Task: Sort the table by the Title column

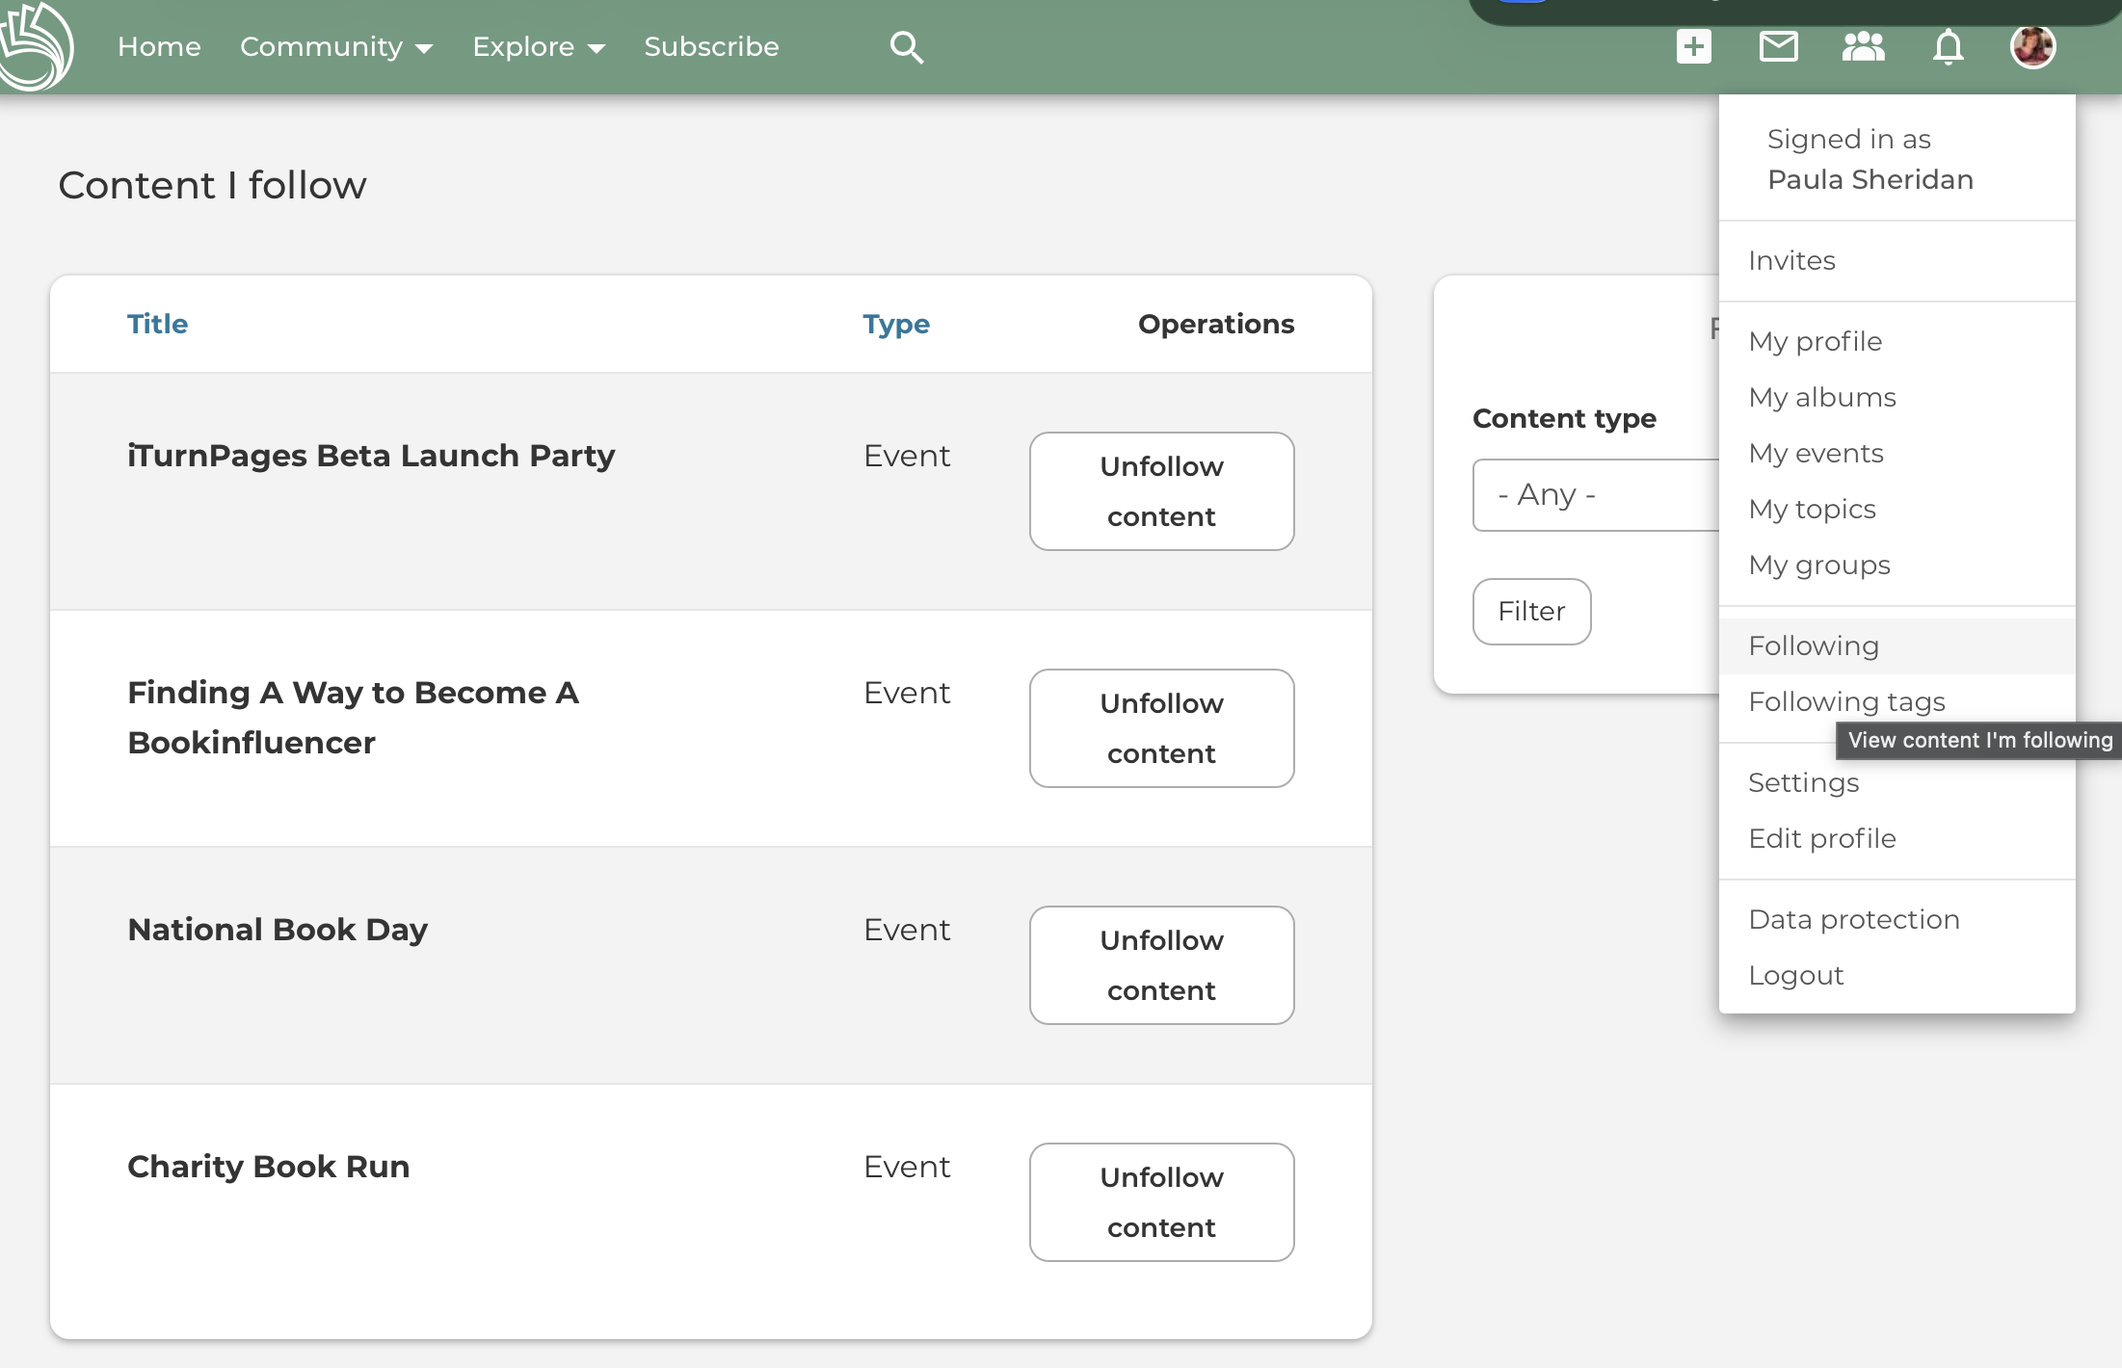Action: click(157, 324)
